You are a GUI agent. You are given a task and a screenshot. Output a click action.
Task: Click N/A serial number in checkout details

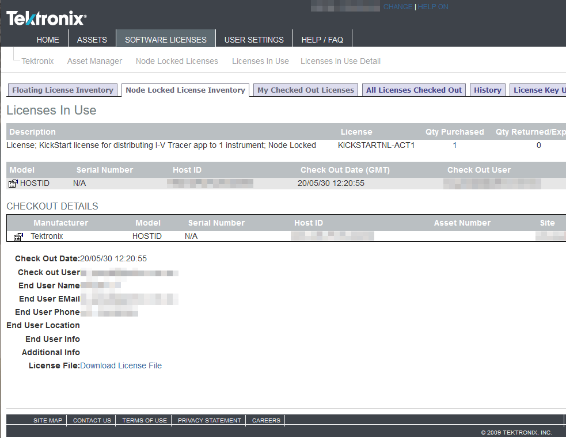[191, 236]
